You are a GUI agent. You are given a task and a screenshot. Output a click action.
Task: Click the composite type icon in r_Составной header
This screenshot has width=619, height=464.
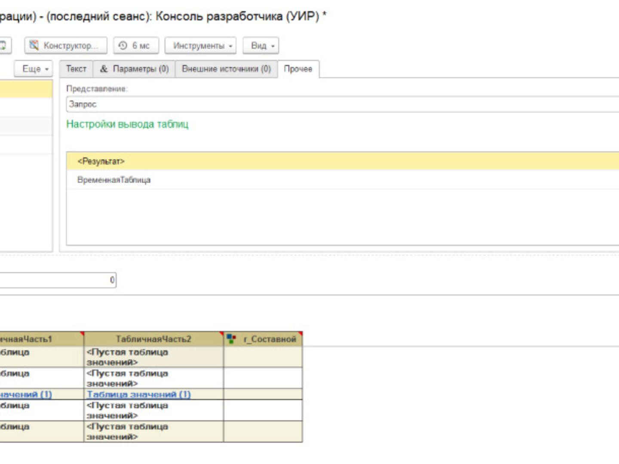pos(231,339)
